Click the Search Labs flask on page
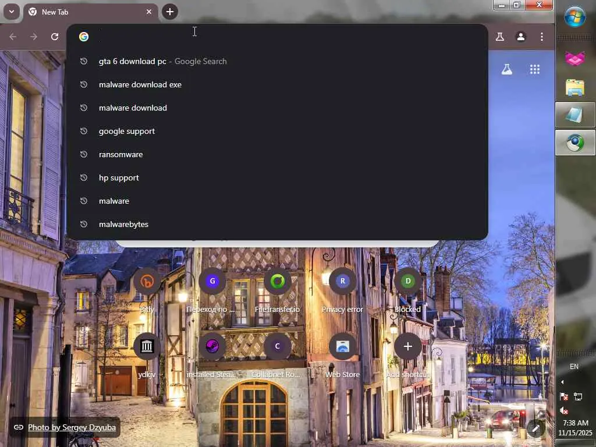The height and width of the screenshot is (447, 596). [507, 69]
